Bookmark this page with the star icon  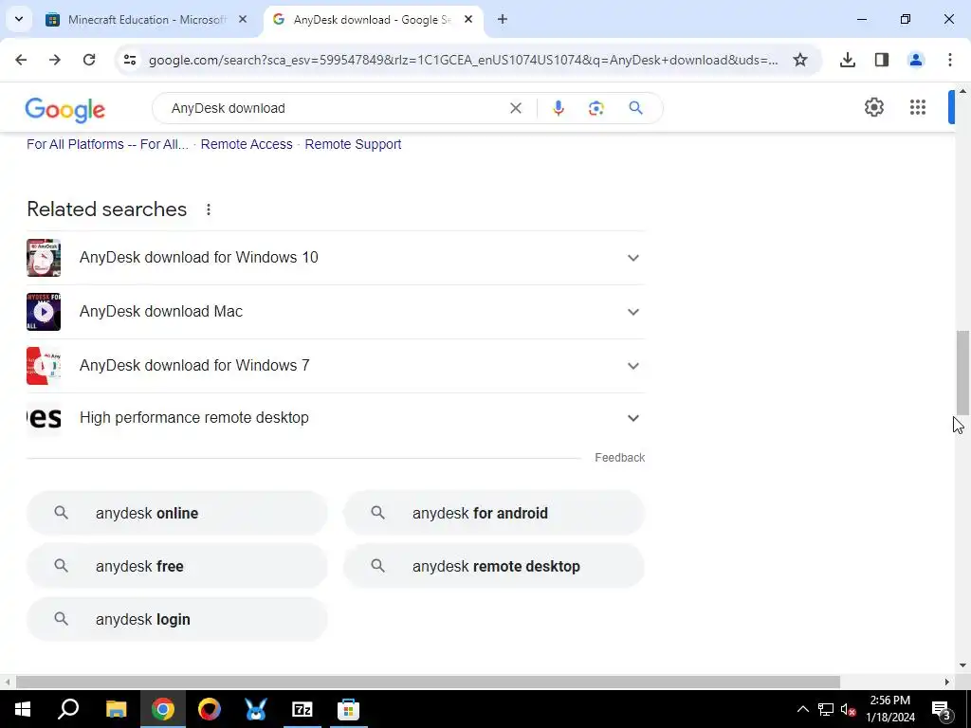point(800,60)
